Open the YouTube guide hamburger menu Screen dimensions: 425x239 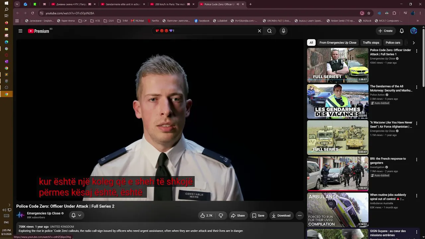coord(20,31)
